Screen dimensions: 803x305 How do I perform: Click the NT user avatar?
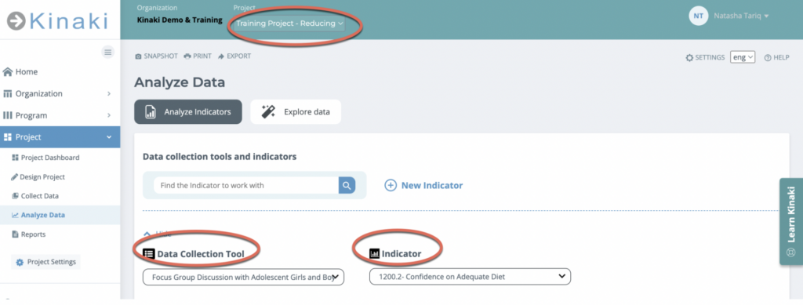698,16
